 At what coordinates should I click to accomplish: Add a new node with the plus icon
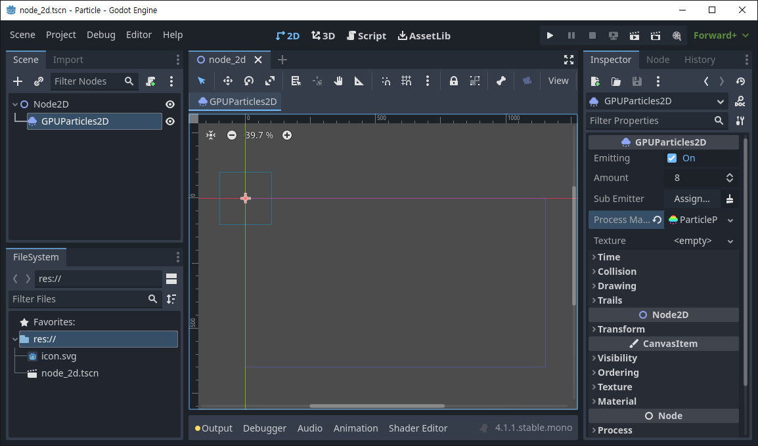coord(18,81)
